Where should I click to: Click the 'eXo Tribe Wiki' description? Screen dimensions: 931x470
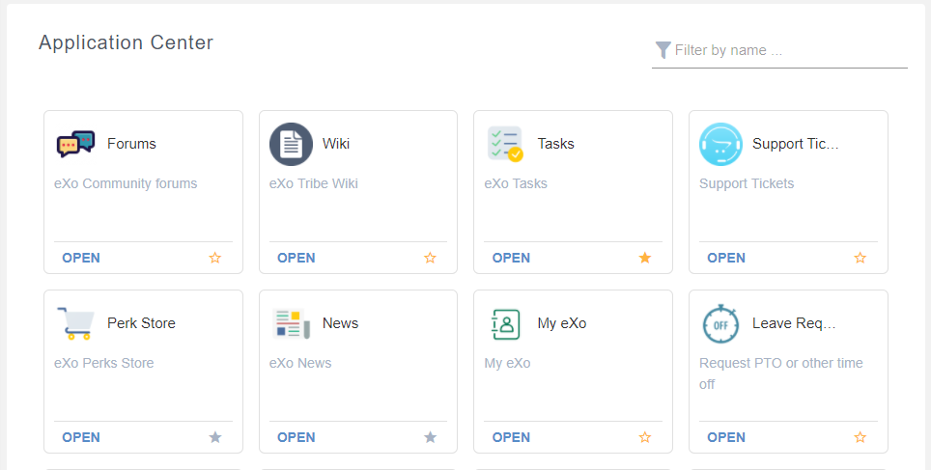(314, 184)
